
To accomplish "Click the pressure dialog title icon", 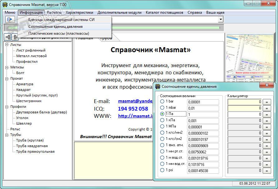I will [x=158, y=87].
